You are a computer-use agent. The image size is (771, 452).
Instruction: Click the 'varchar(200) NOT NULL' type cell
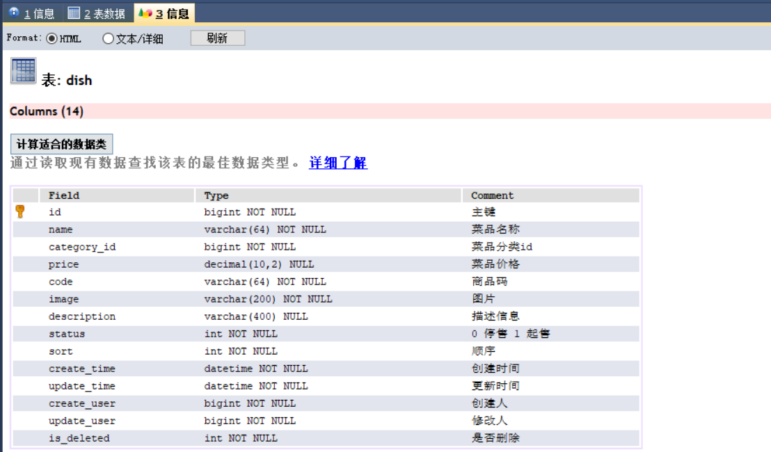point(328,299)
